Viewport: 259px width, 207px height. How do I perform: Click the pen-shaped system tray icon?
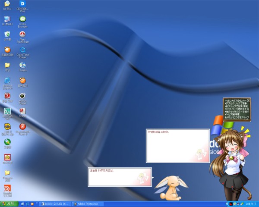point(242,204)
